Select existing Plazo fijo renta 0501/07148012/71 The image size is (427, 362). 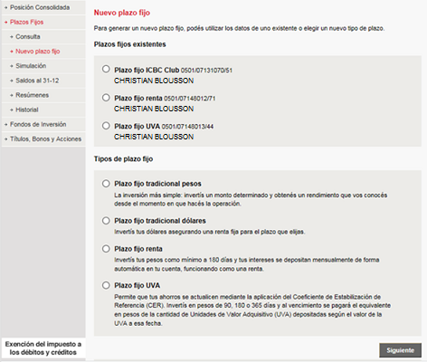[x=106, y=98]
